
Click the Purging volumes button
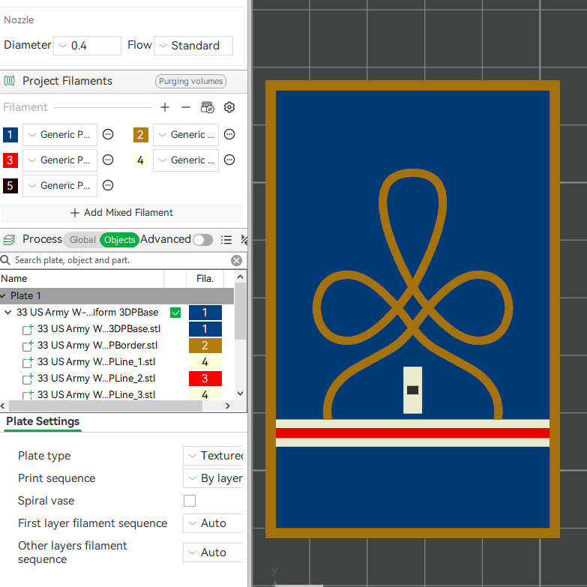[190, 81]
